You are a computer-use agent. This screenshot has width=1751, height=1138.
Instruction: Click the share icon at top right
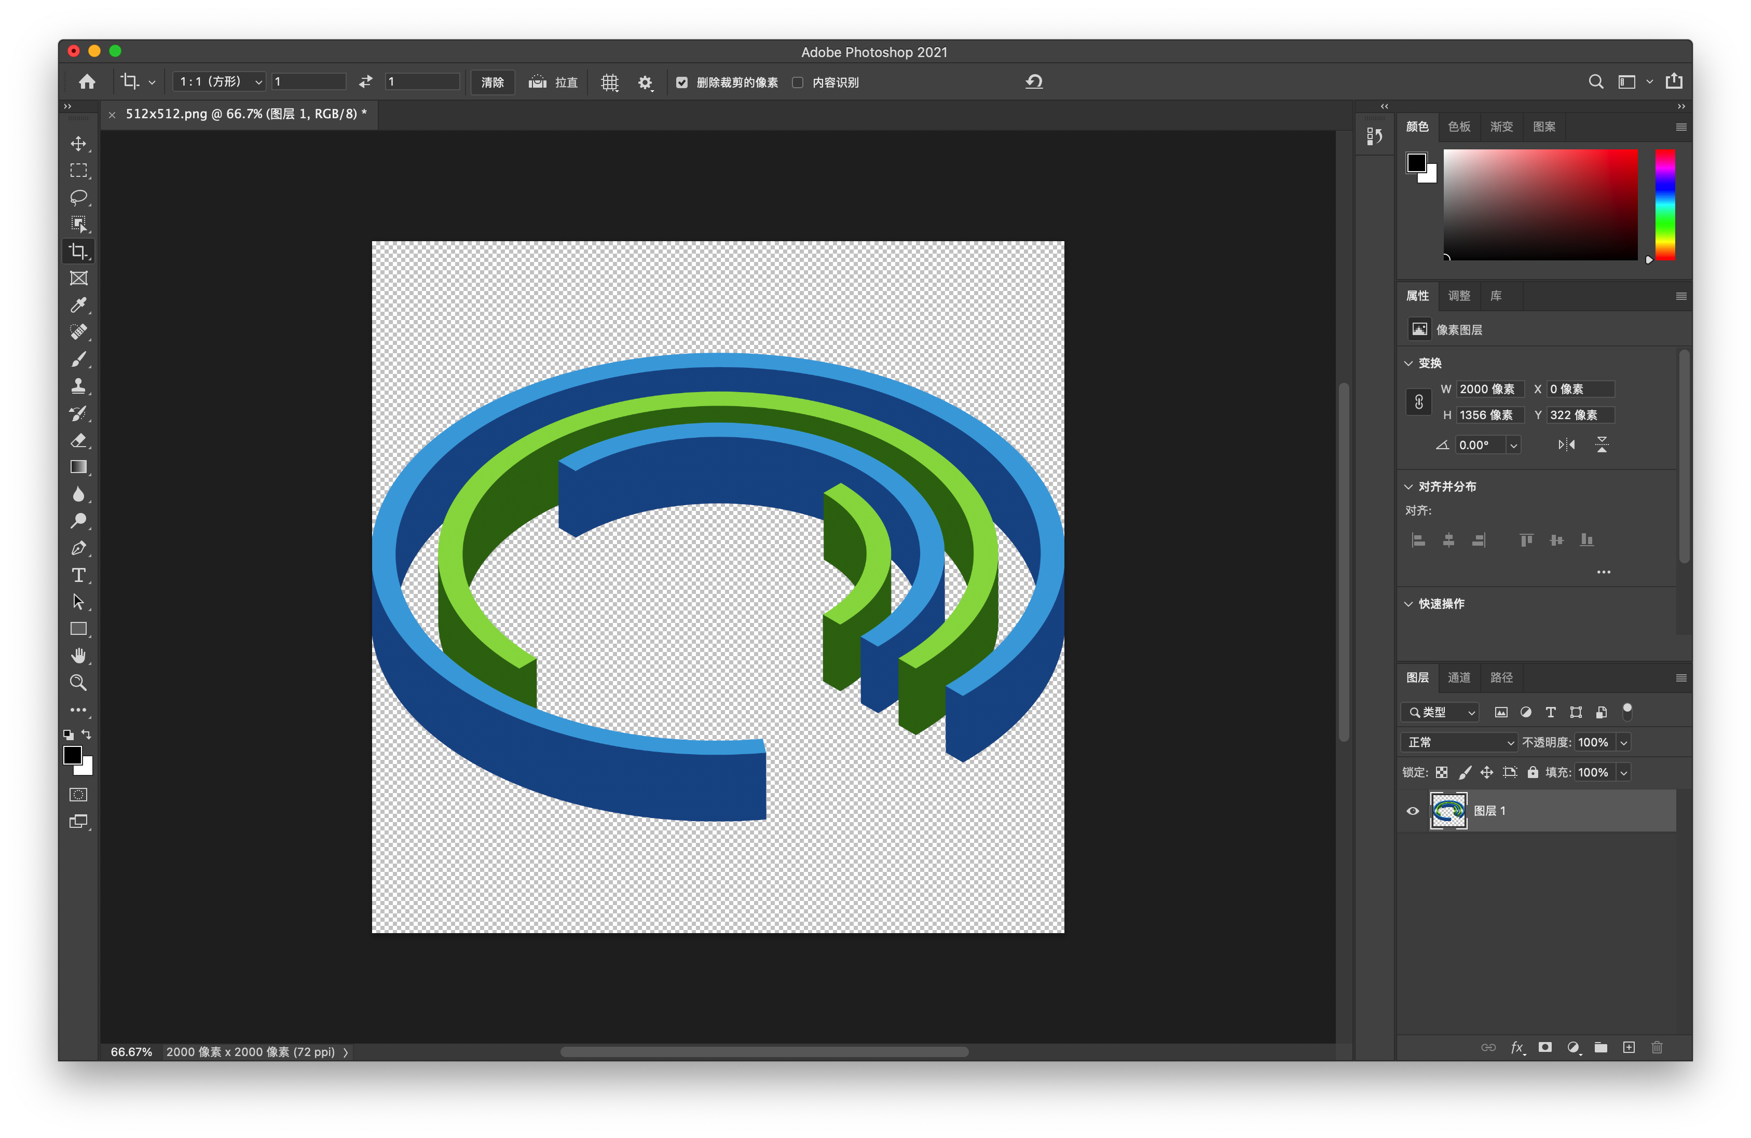(x=1674, y=81)
